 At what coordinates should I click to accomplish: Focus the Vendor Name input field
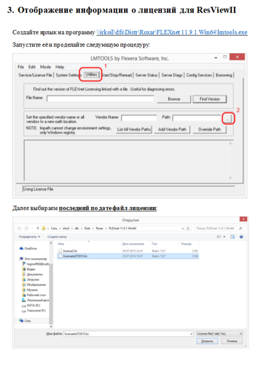tap(139, 118)
